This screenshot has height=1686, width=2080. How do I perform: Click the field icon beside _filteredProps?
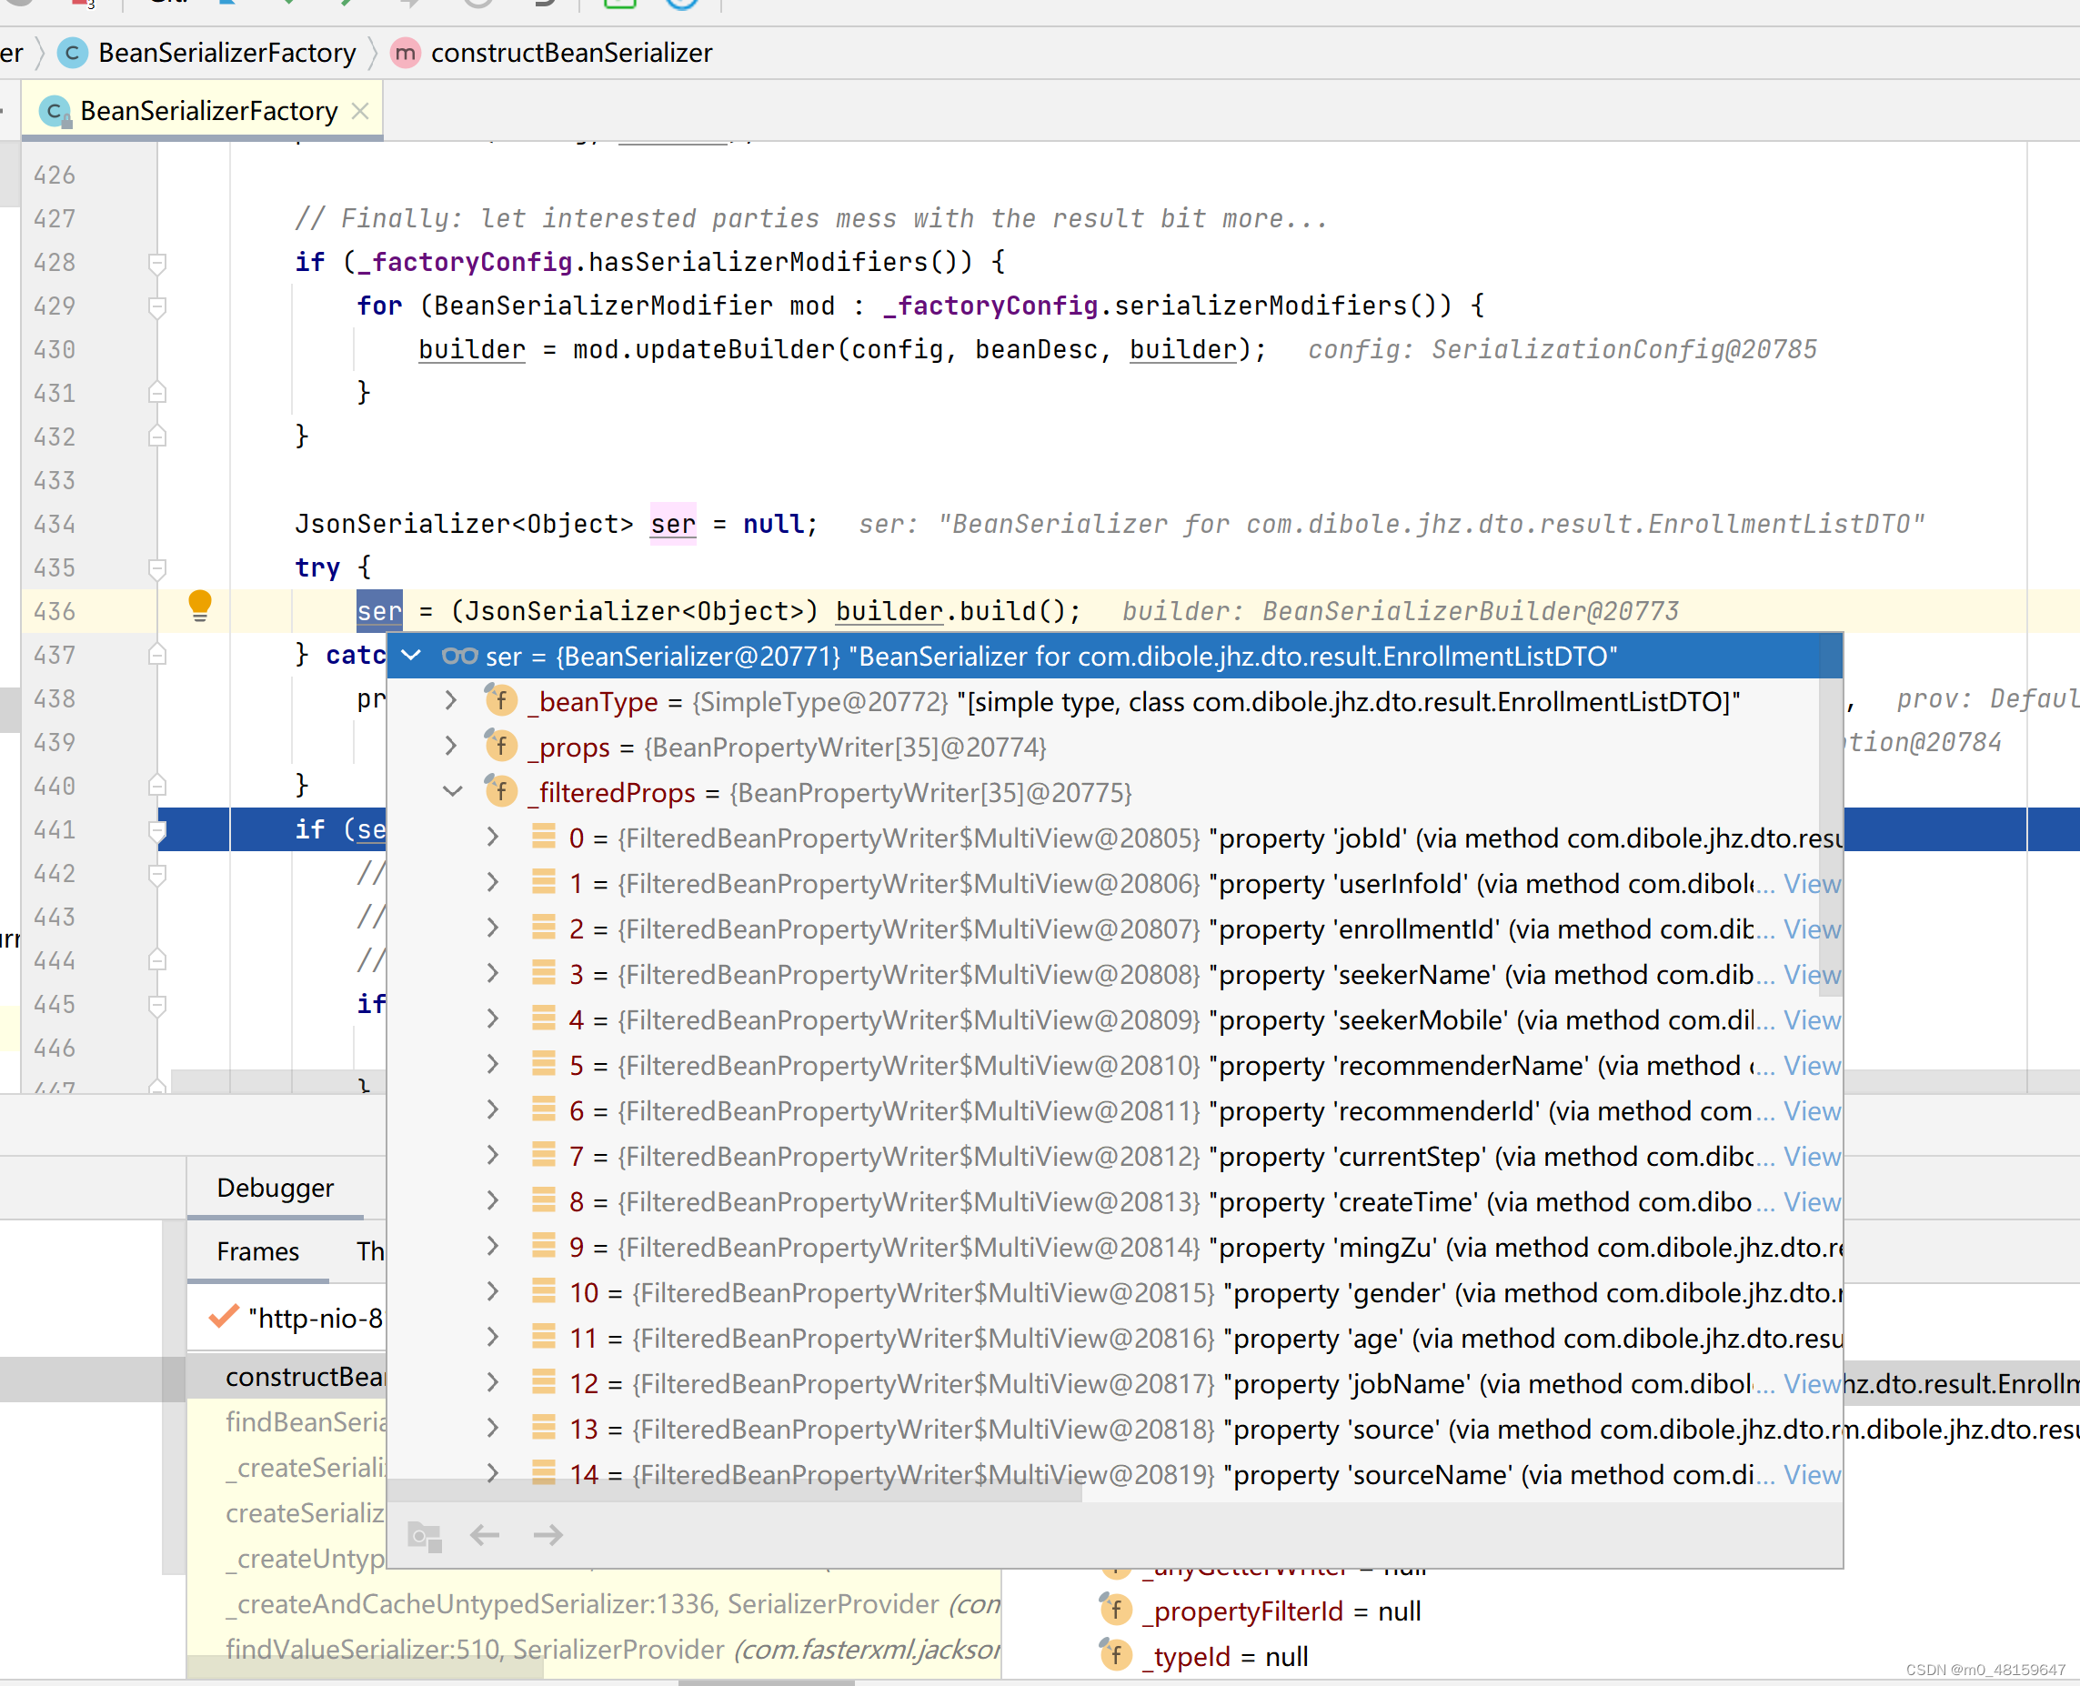click(501, 790)
